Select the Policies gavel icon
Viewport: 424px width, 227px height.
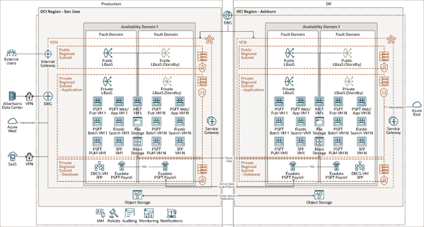[x=114, y=214]
